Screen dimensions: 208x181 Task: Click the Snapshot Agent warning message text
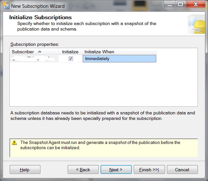click(x=100, y=145)
